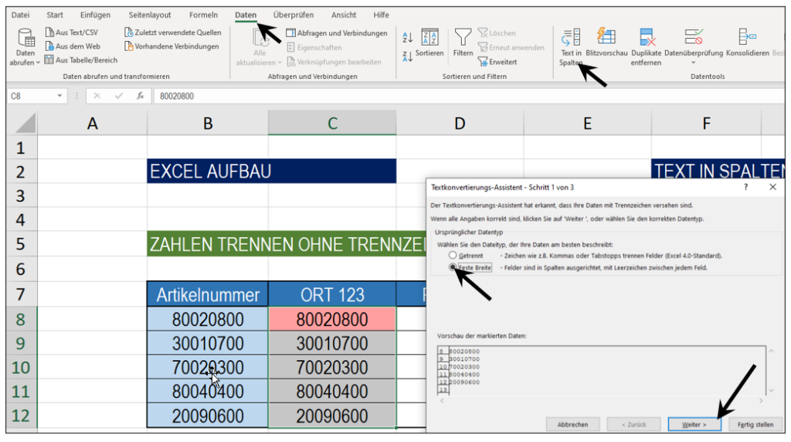Sort descending Z to A

[408, 56]
